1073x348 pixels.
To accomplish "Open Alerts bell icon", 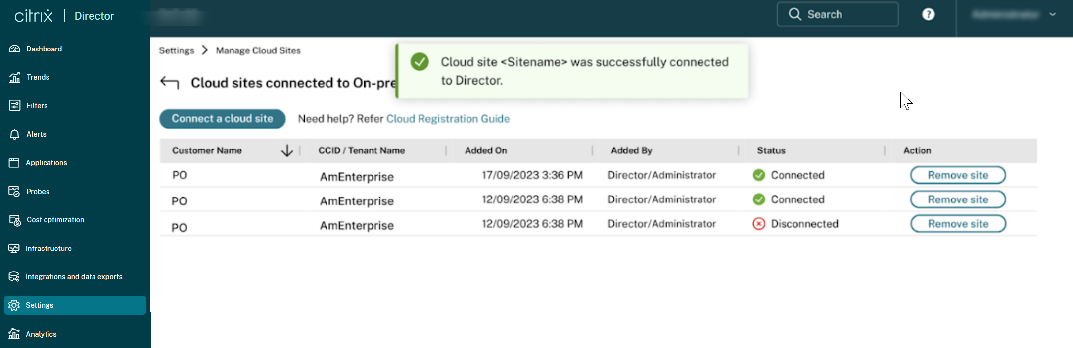I will [x=15, y=134].
